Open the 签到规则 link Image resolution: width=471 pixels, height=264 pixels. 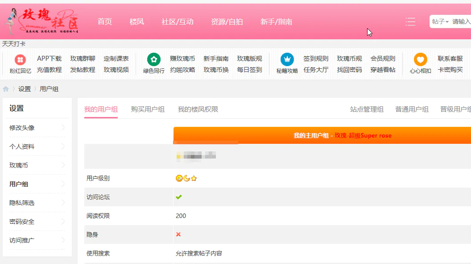[x=316, y=59]
